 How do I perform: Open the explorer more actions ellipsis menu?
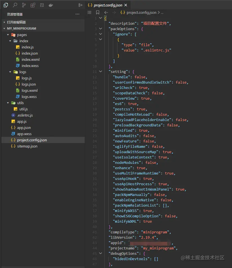(77, 14)
